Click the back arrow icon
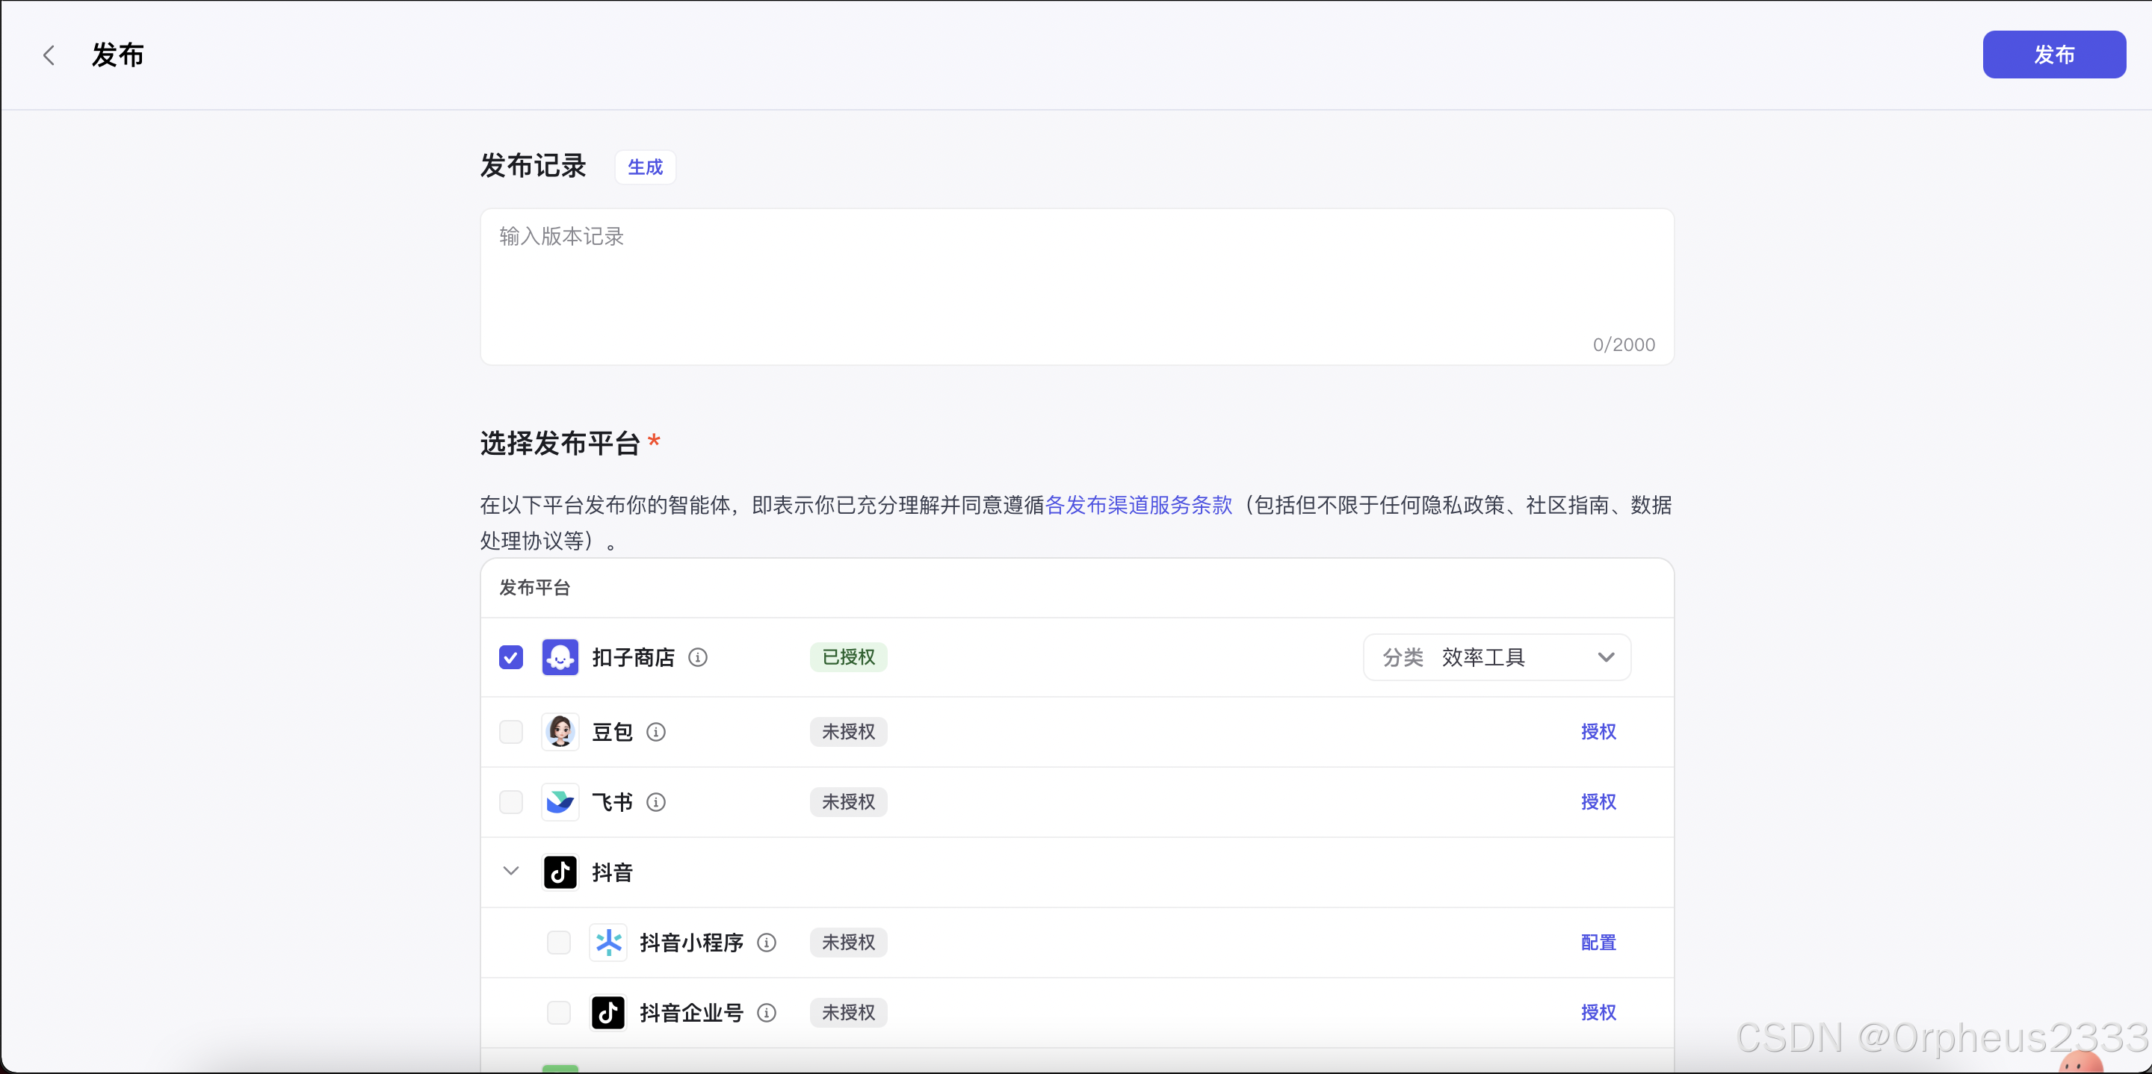The width and height of the screenshot is (2152, 1074). (49, 55)
